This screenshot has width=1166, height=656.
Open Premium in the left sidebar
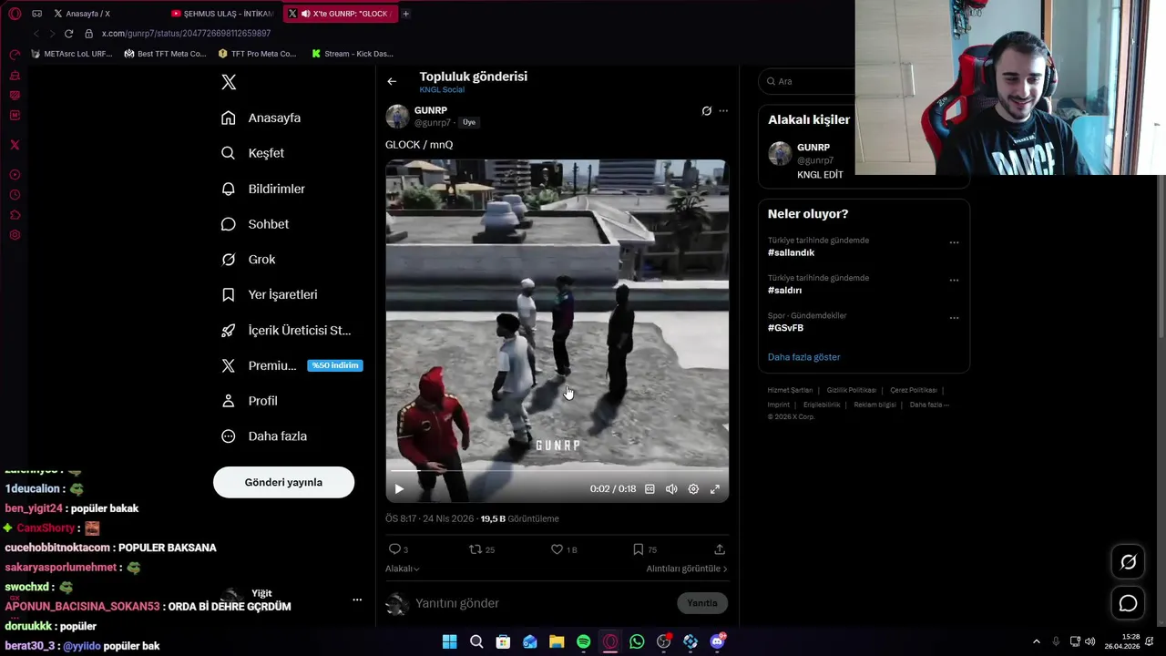point(292,365)
